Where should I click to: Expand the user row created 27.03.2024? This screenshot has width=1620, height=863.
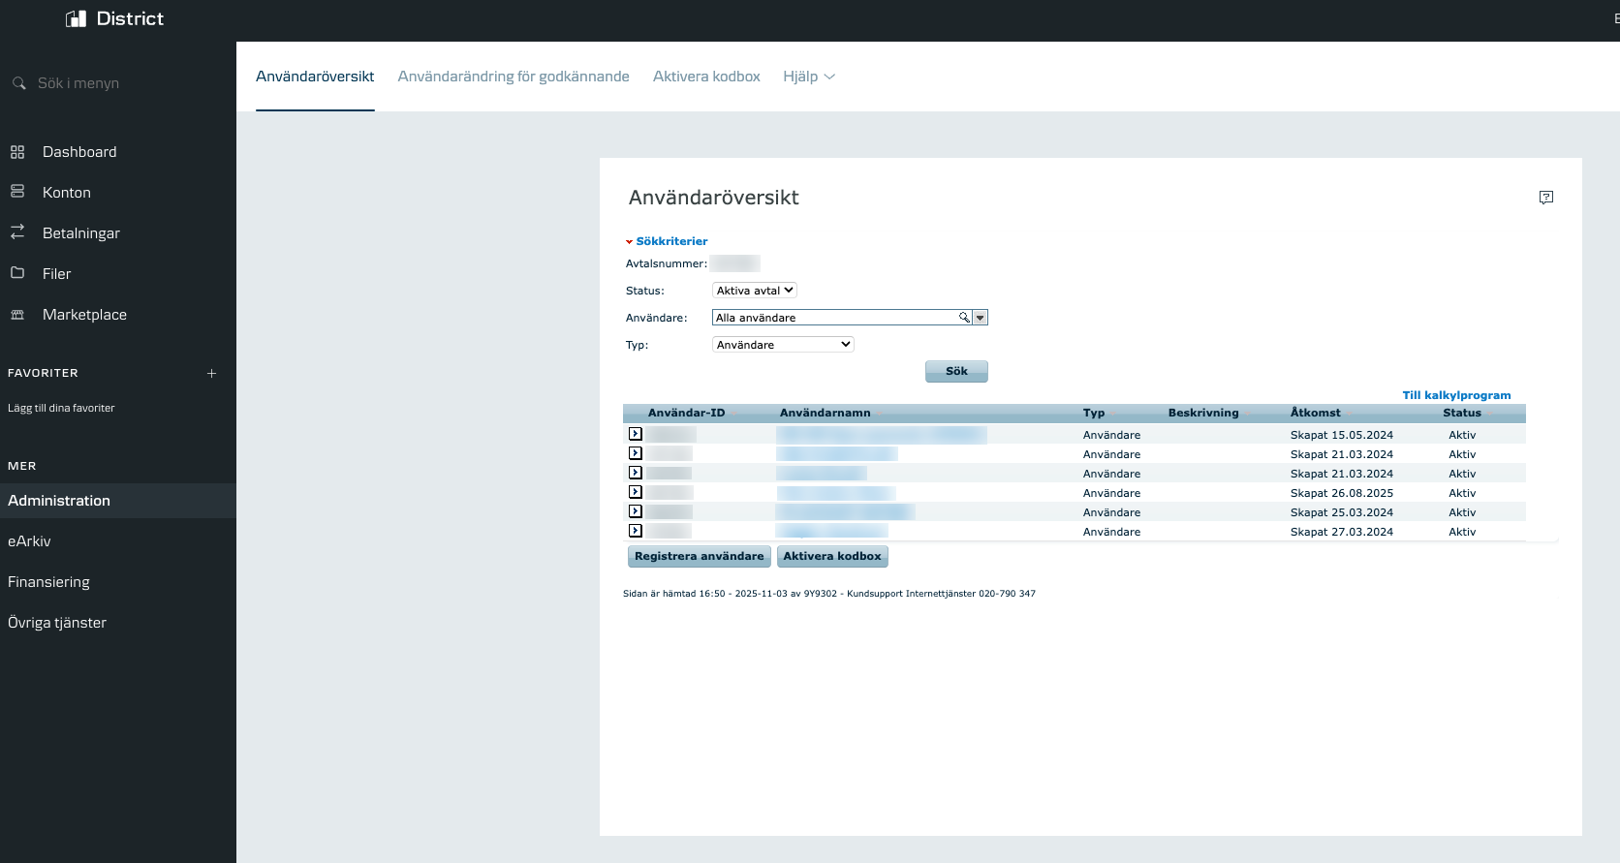[636, 531]
